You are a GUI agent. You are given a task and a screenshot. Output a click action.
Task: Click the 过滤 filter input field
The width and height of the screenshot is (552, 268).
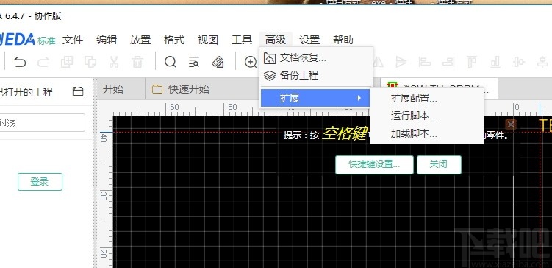tap(42, 123)
